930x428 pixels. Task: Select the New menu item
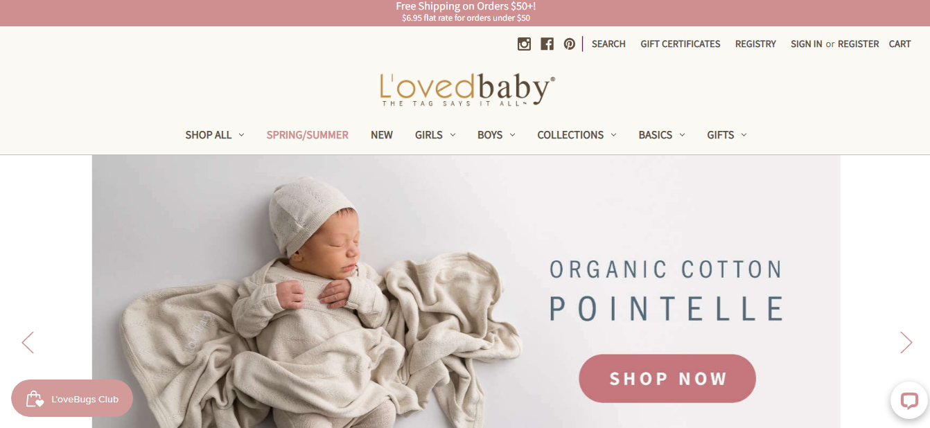(x=382, y=135)
